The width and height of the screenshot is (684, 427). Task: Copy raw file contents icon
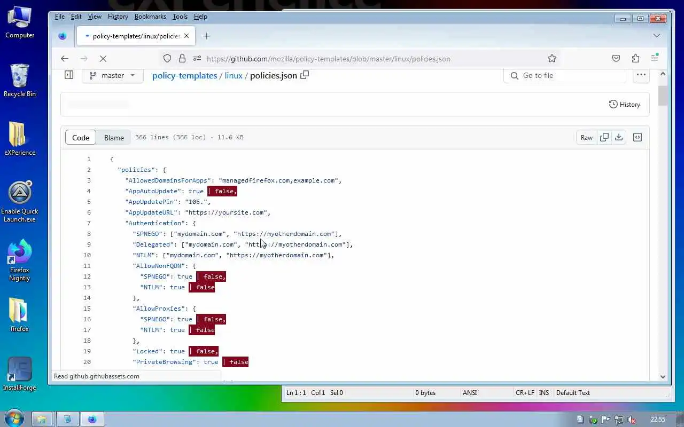point(604,137)
